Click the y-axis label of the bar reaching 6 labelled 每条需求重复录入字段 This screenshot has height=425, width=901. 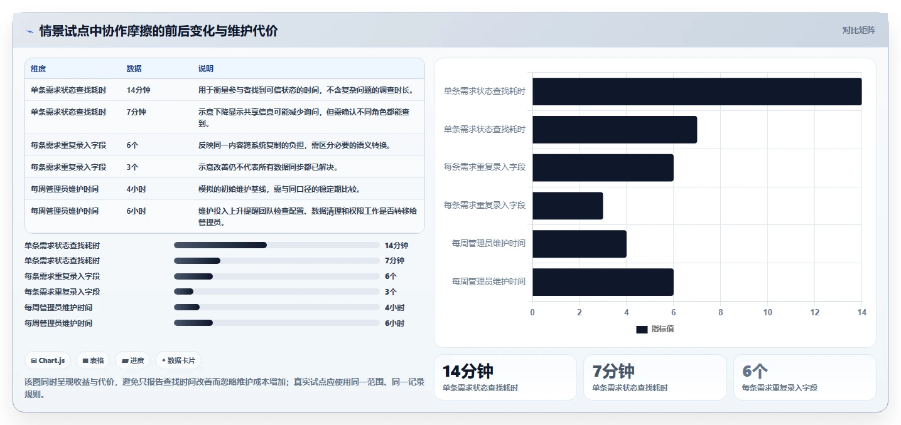(484, 167)
